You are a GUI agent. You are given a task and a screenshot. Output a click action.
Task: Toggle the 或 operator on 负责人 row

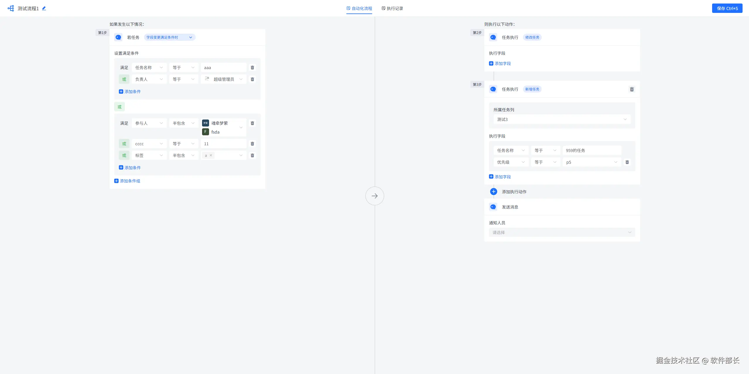(x=124, y=79)
